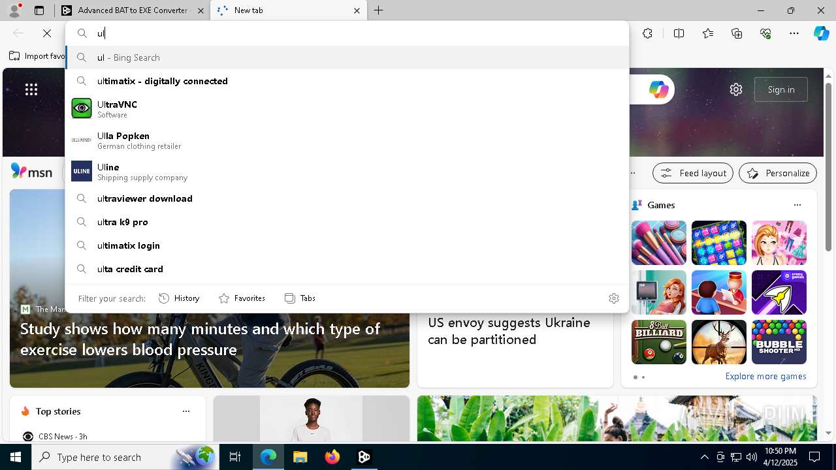
Task: Open US envoy Ukraine partition story
Action: (x=509, y=331)
